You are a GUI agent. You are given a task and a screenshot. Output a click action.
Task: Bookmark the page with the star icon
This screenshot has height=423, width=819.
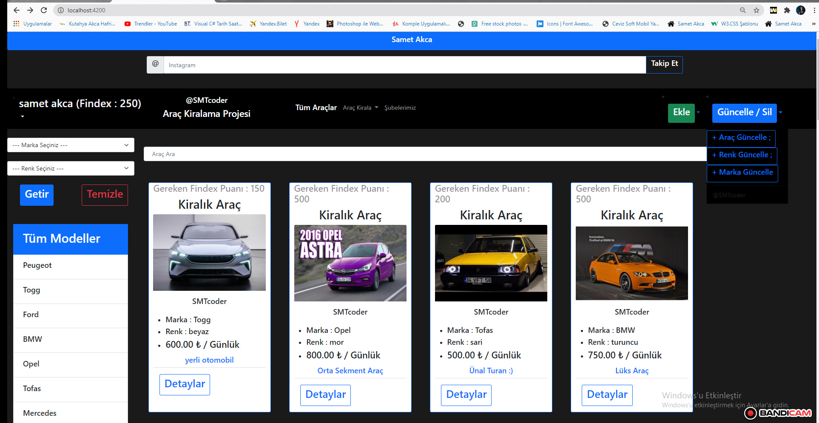click(x=756, y=10)
